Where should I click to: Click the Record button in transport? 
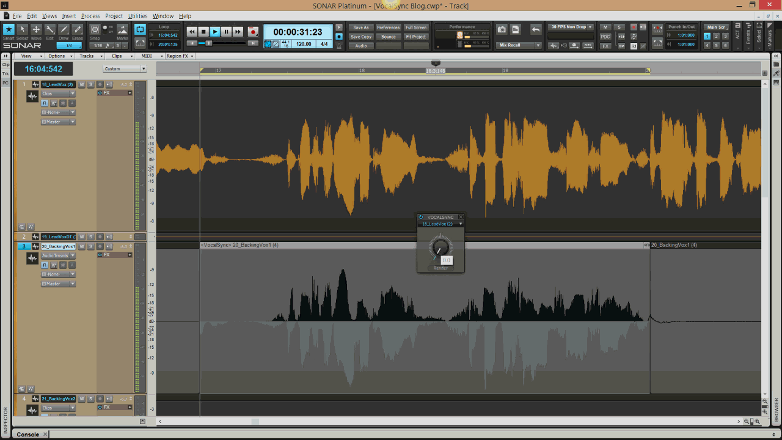coord(253,32)
